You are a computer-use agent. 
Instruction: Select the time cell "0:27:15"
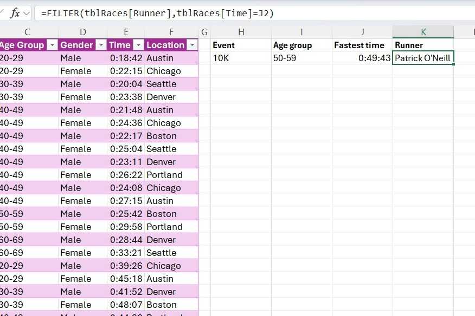point(126,201)
